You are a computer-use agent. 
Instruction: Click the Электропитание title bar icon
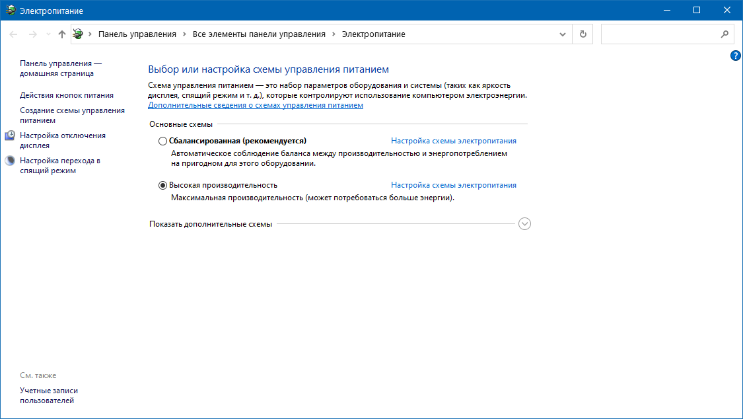point(11,10)
